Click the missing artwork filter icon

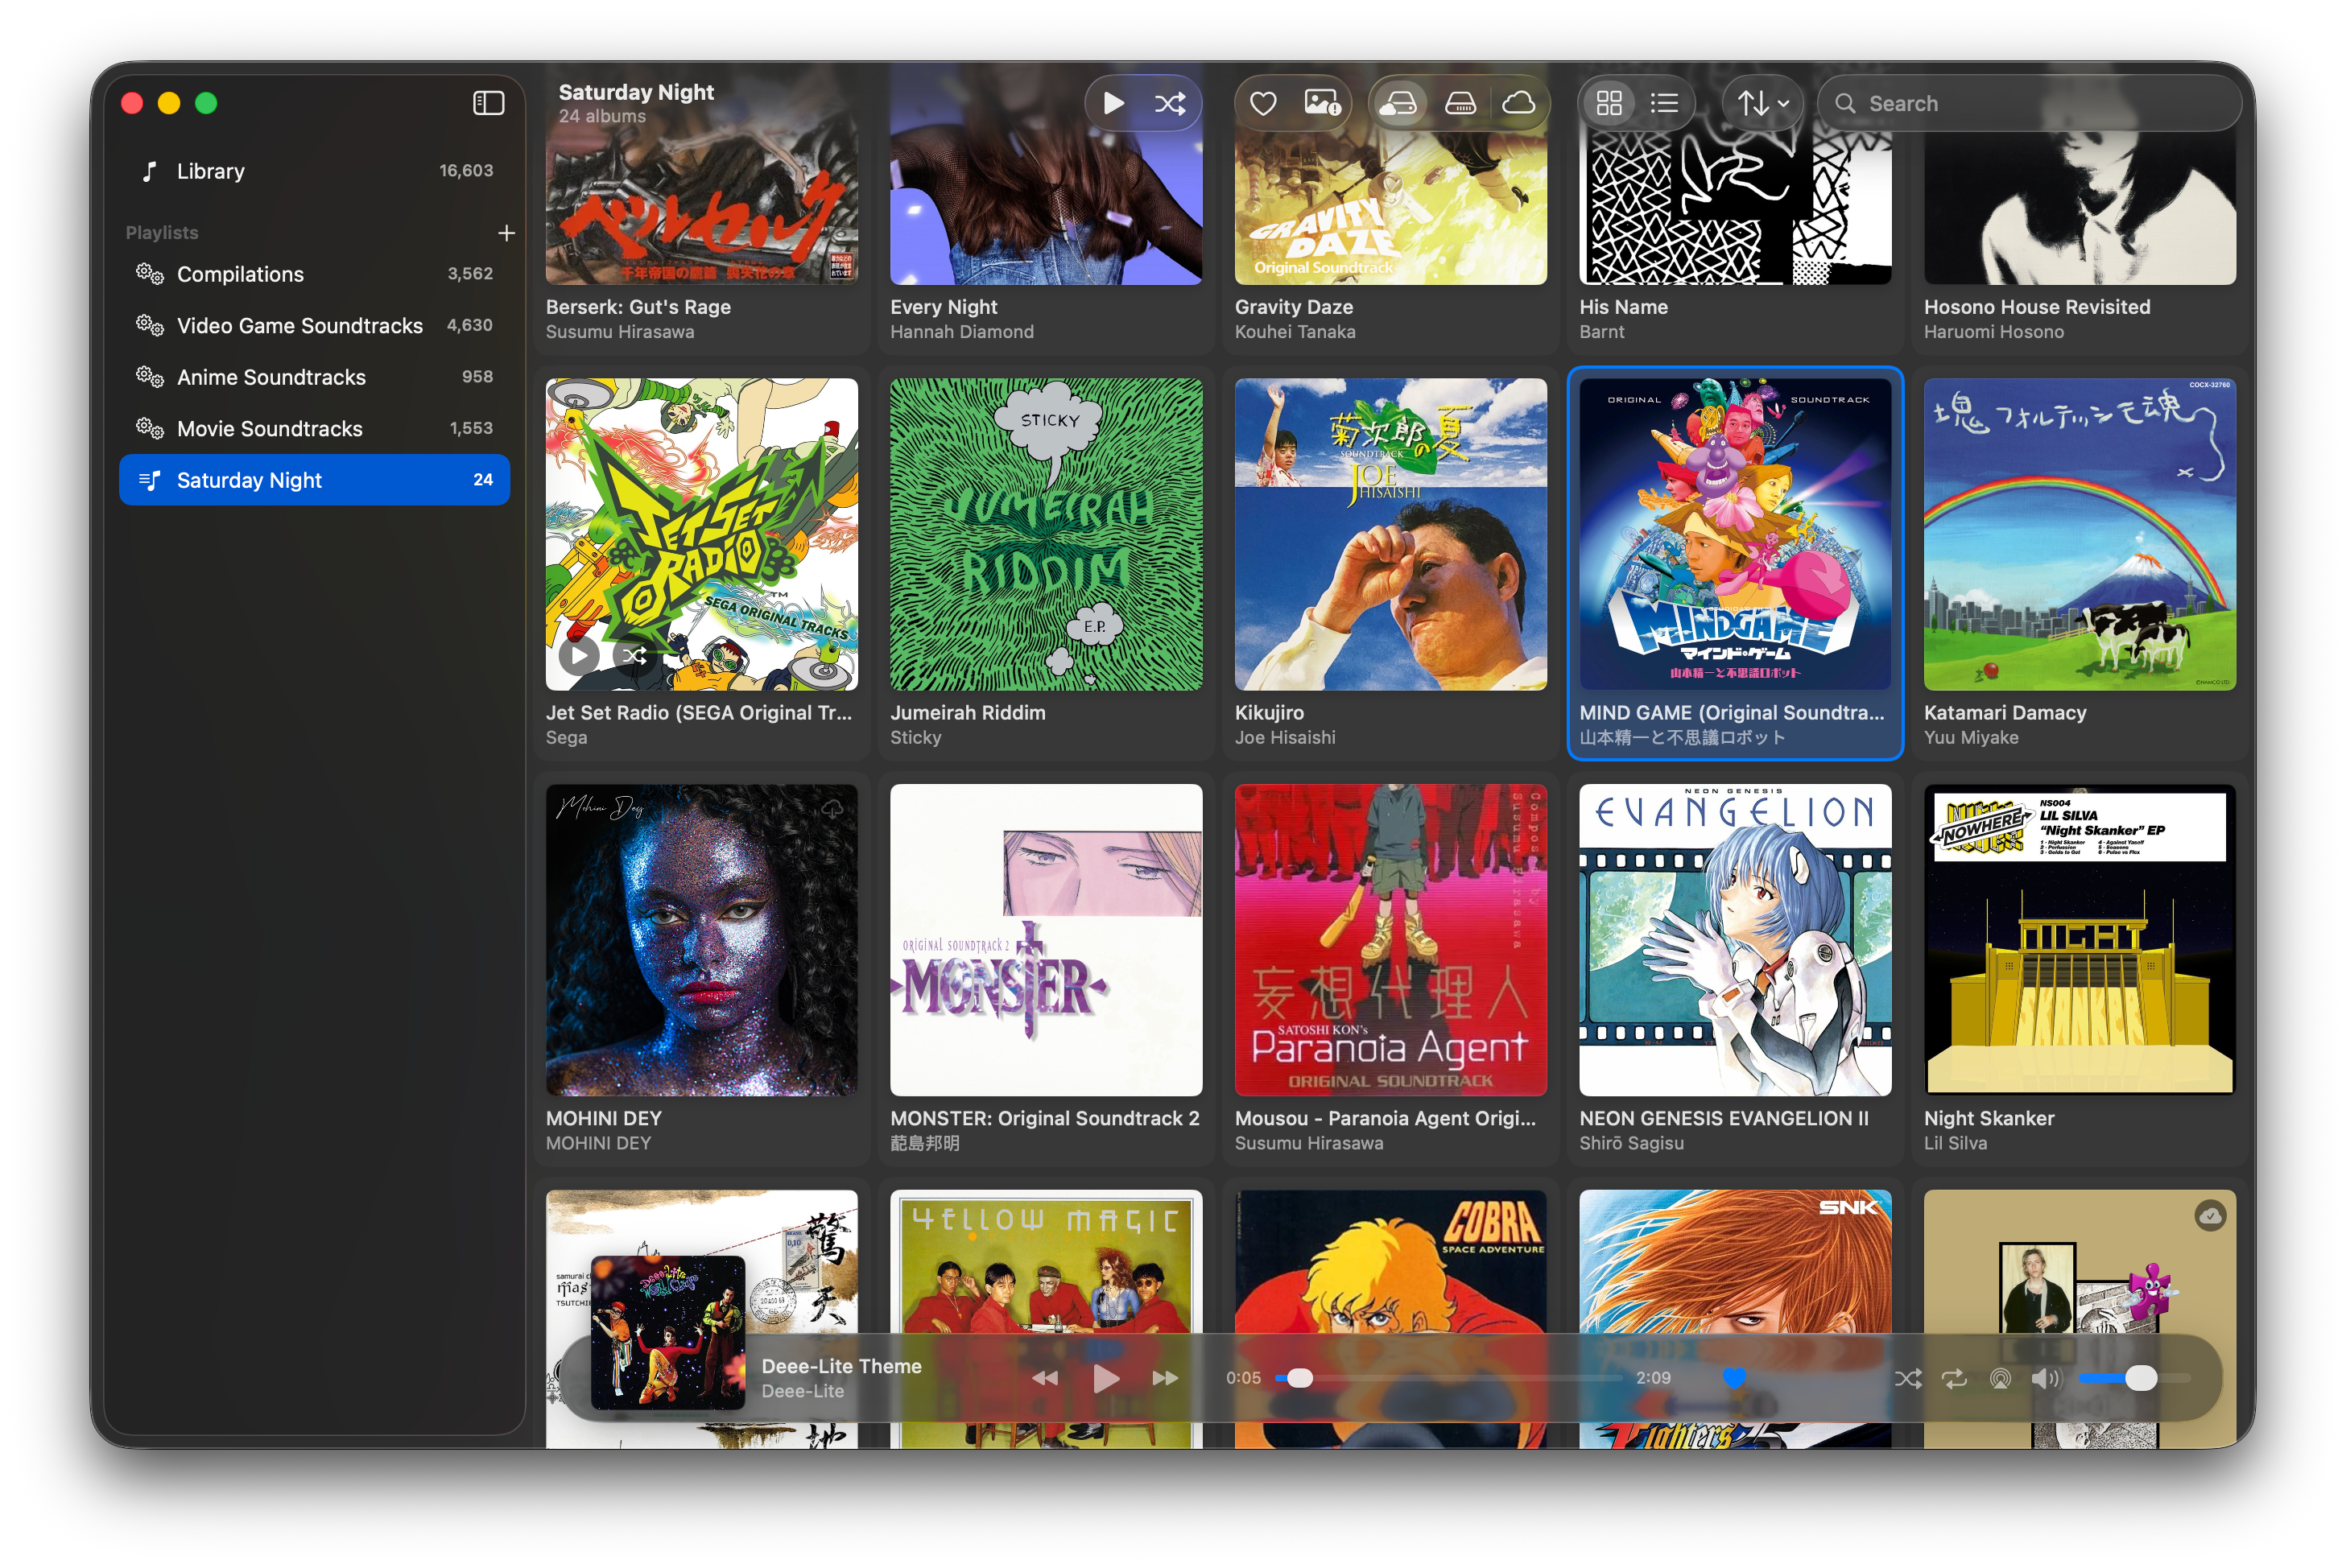pyautogui.click(x=1322, y=103)
